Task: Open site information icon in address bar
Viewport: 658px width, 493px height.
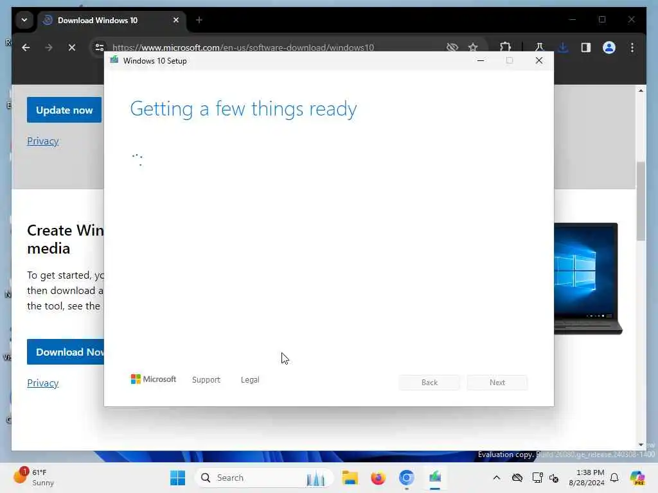Action: tap(100, 48)
